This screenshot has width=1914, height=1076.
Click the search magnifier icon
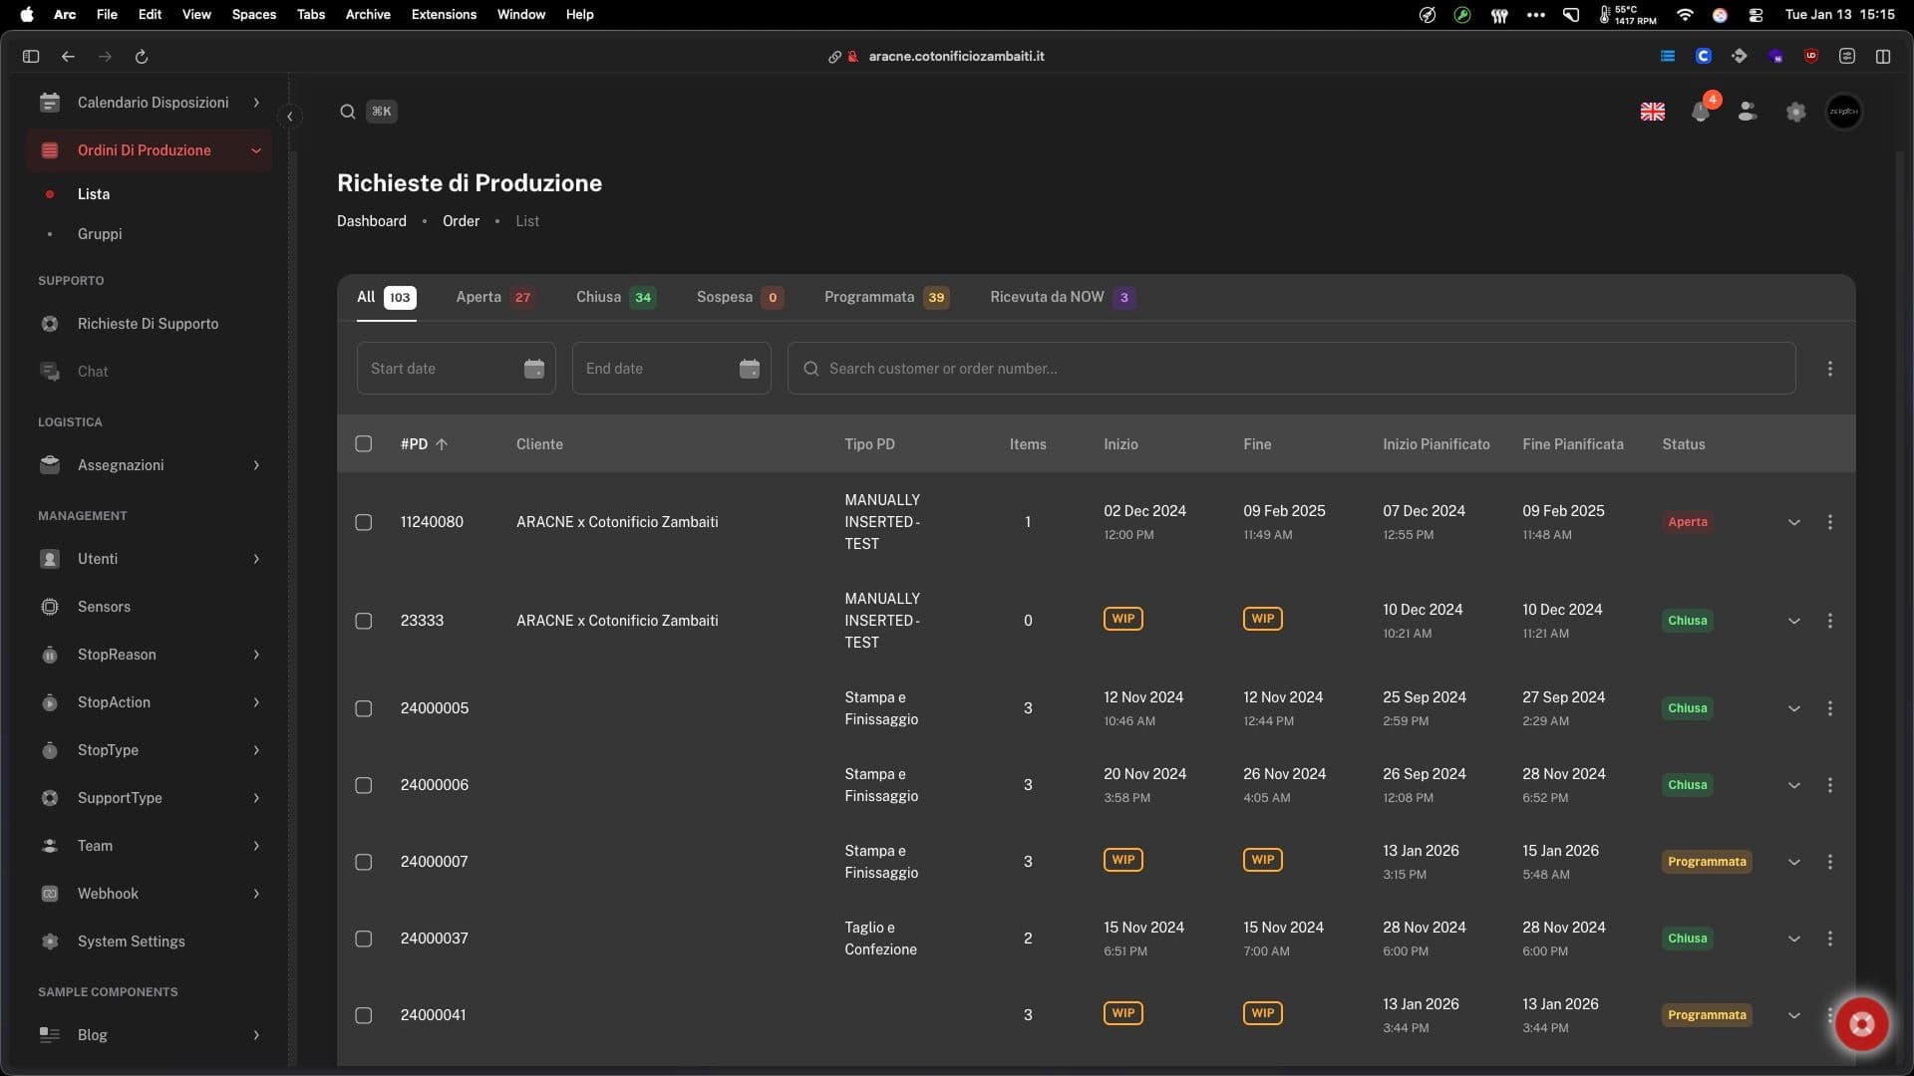347,112
